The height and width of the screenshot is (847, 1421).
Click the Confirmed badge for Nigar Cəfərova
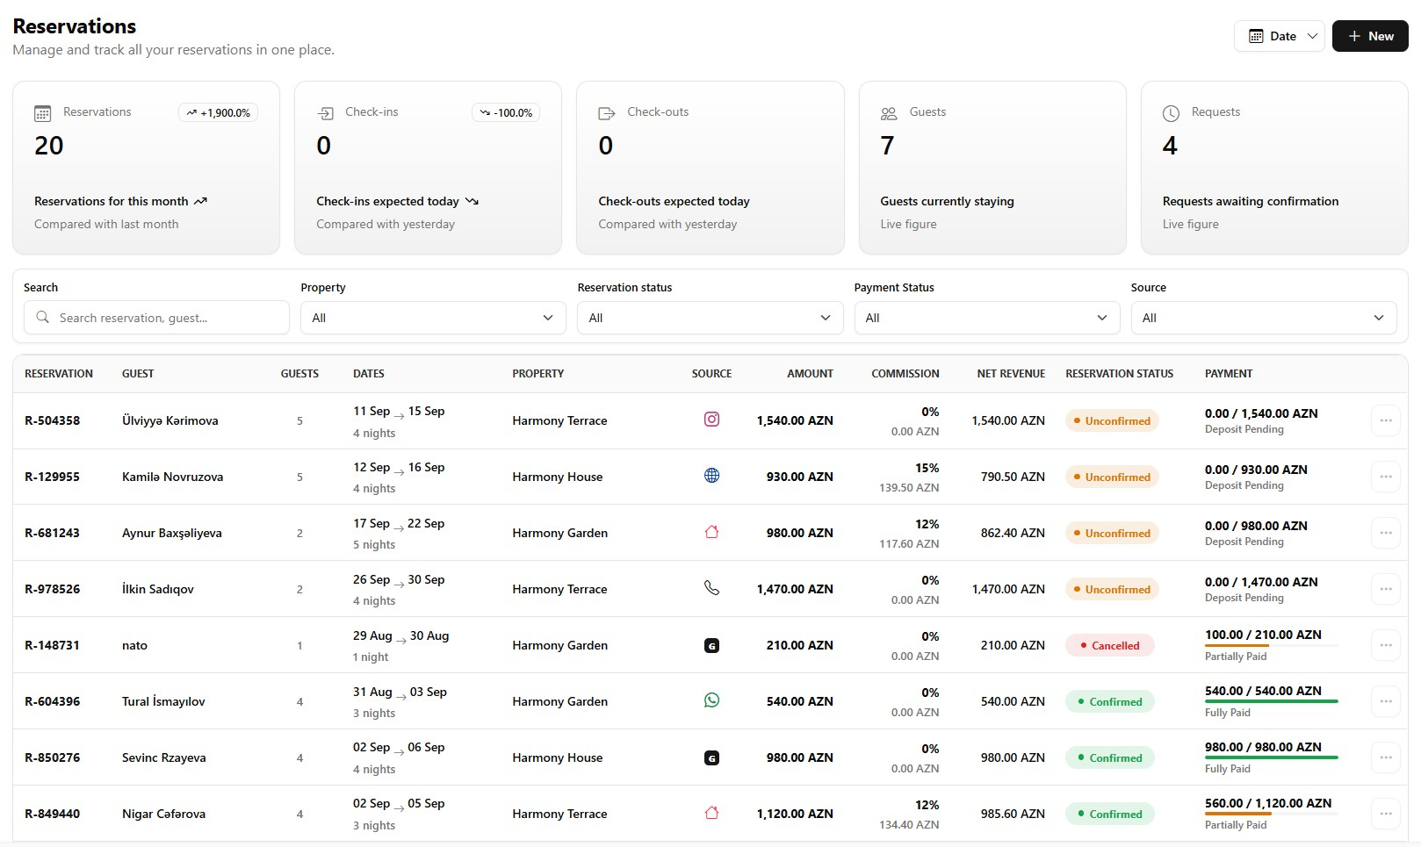point(1109,814)
